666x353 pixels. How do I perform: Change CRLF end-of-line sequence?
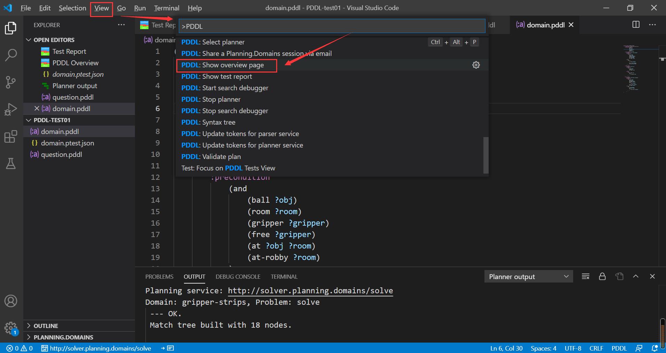(x=596, y=348)
